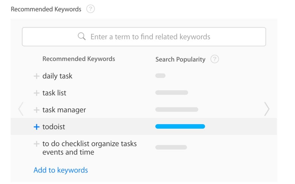Select the daily task keyword text
Screen dimensions: 295x184
tap(57, 76)
